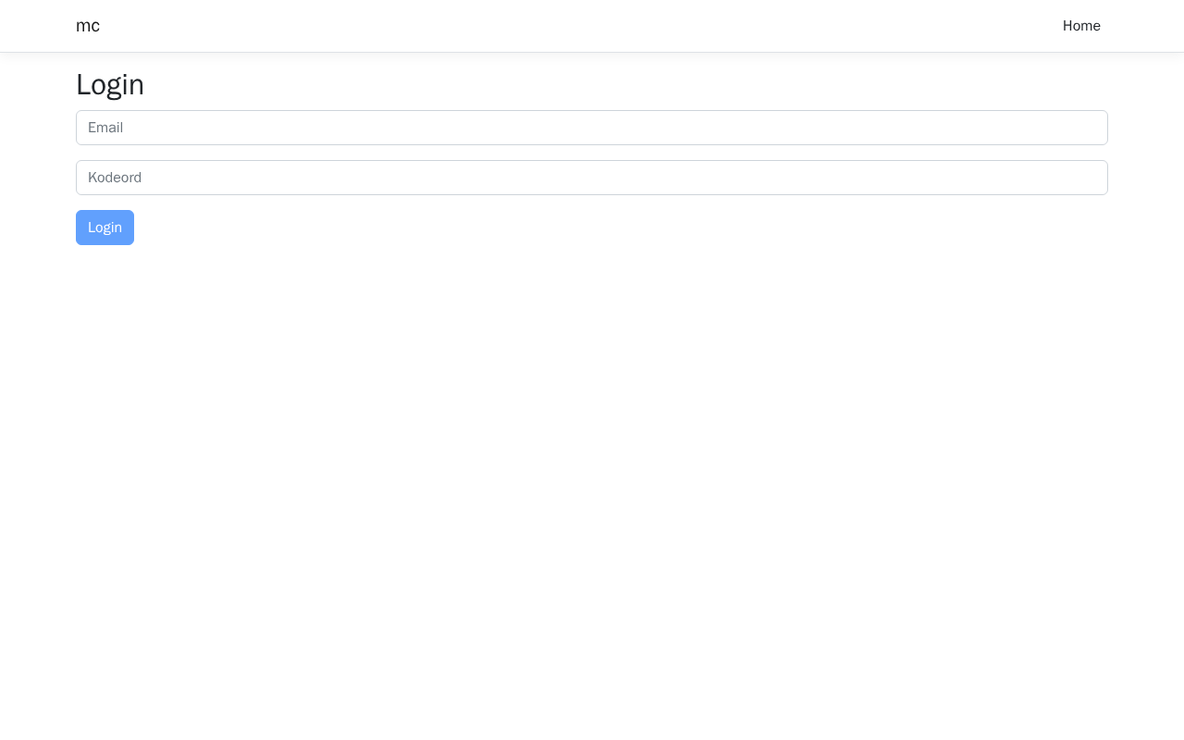Submit the form with Login button
The image size is (1184, 740).
pyautogui.click(x=105, y=228)
